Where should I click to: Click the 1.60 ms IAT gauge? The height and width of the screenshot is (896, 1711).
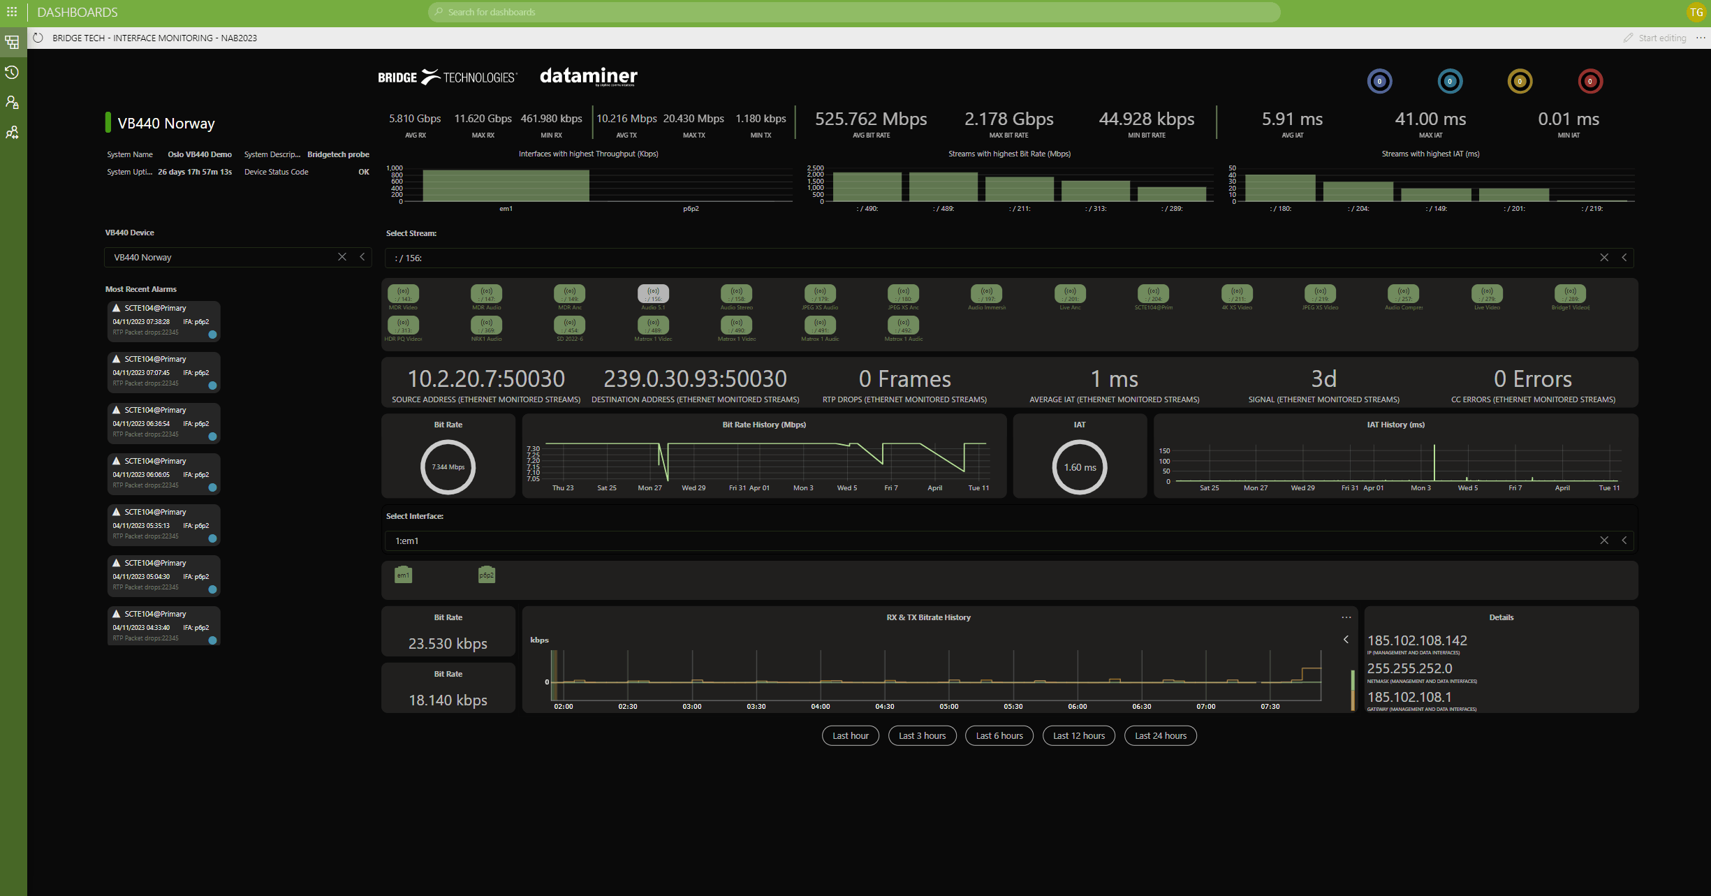(1080, 467)
